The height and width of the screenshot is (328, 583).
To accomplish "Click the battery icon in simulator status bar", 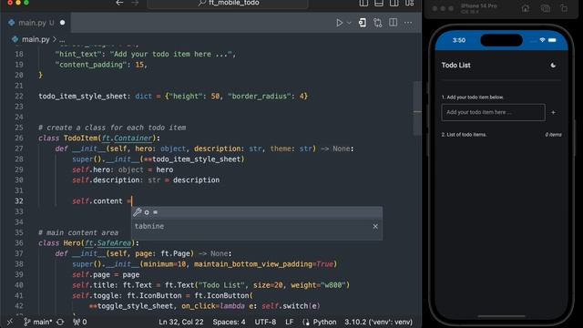I will (552, 40).
